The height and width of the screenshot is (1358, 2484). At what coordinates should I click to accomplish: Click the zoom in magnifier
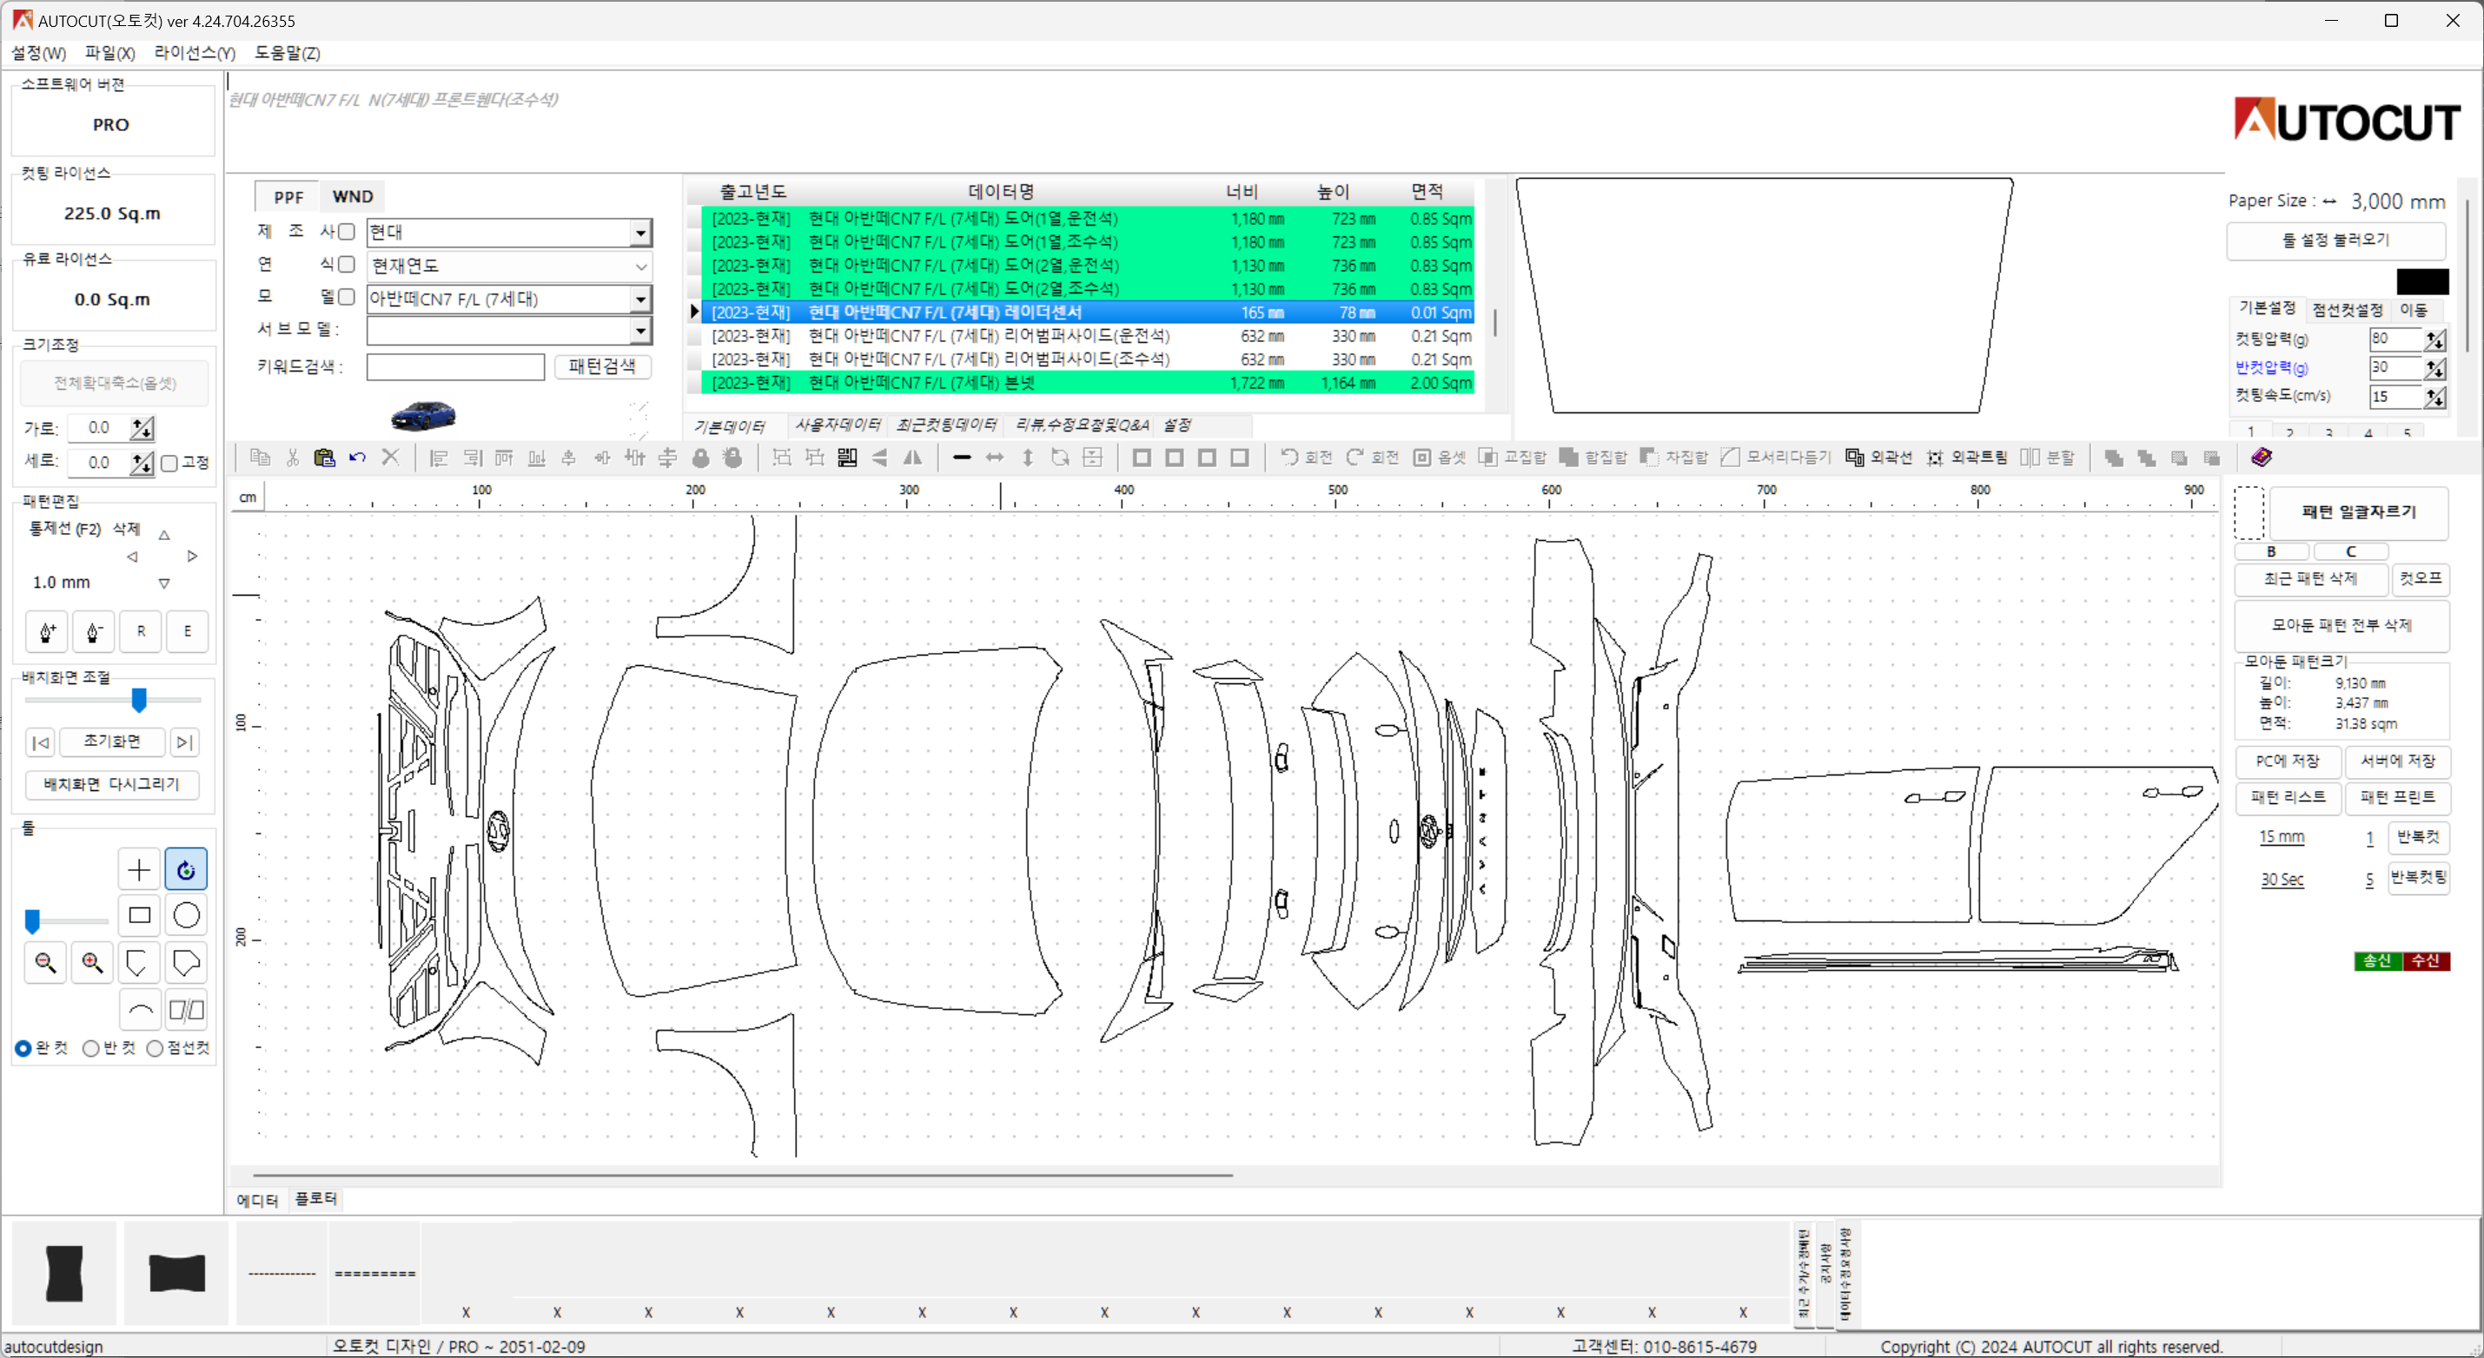coord(93,963)
